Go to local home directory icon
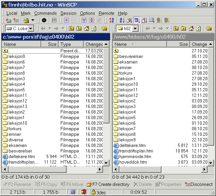The image size is (216, 196). [87, 28]
